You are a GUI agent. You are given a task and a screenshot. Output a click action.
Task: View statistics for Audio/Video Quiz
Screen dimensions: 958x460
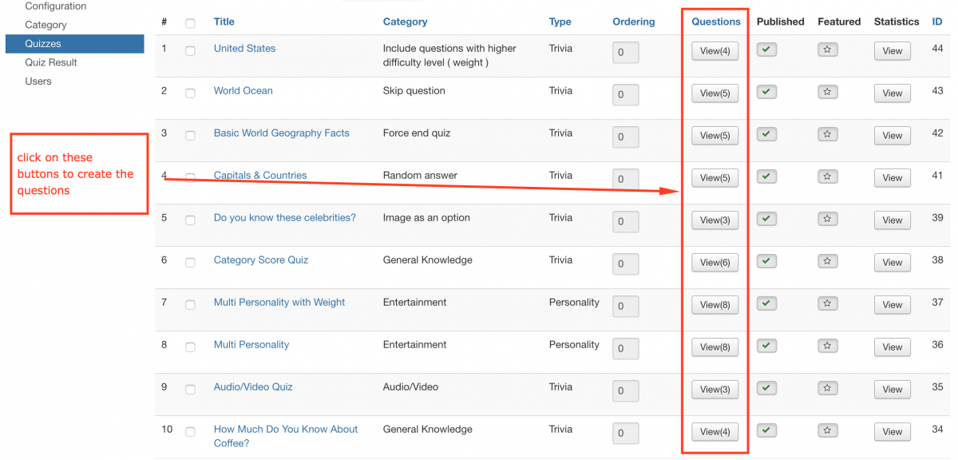click(892, 390)
